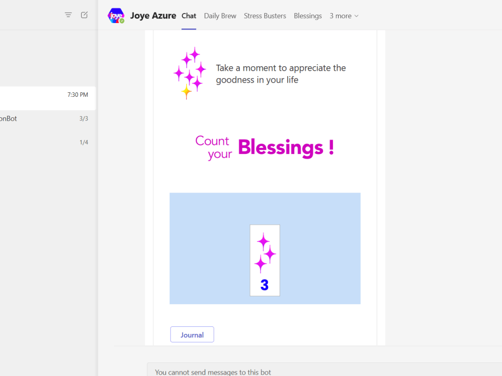502x376 pixels.
Task: Click the sparkle stars image beside appreciation text
Action: 190,73
